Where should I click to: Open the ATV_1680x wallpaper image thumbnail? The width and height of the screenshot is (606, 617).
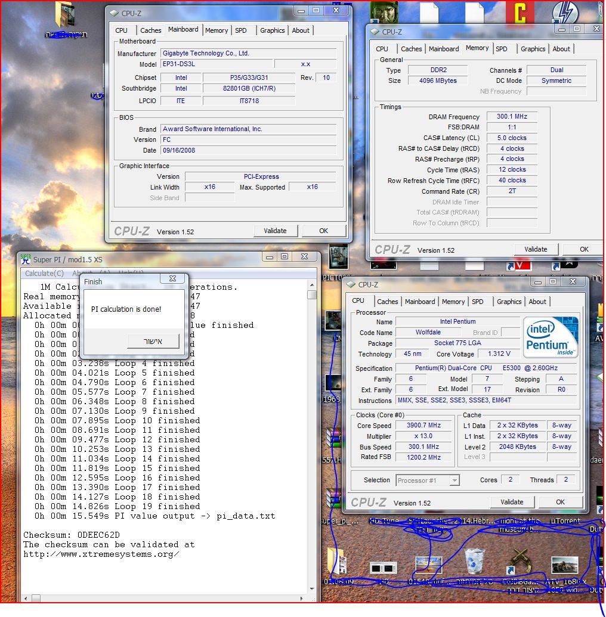coord(565,565)
